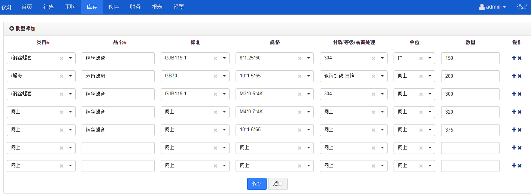
Task: Clear the GJB119.1 standard in the first row
Action: click(x=215, y=58)
